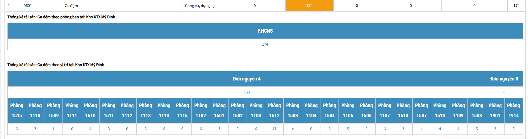The height and width of the screenshot is (139, 528).
Task: Open the 174 link under P.HCNS
Action: 265,44
